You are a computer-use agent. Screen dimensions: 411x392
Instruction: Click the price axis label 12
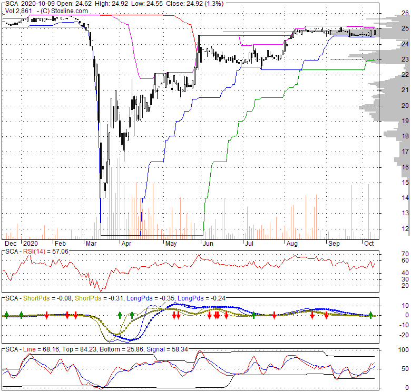(405, 228)
